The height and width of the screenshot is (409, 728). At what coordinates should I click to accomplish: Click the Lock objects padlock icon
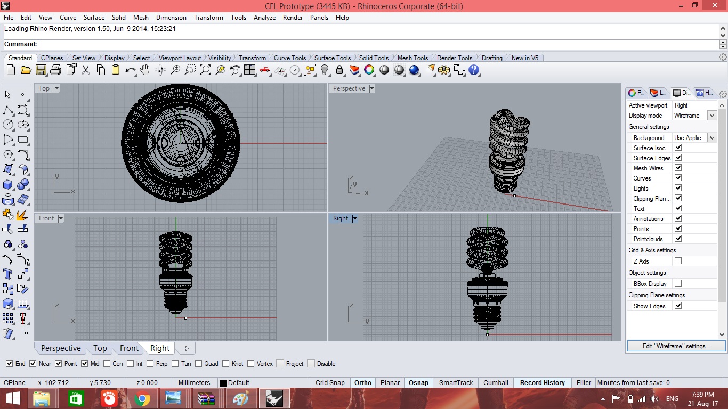pyautogui.click(x=339, y=70)
